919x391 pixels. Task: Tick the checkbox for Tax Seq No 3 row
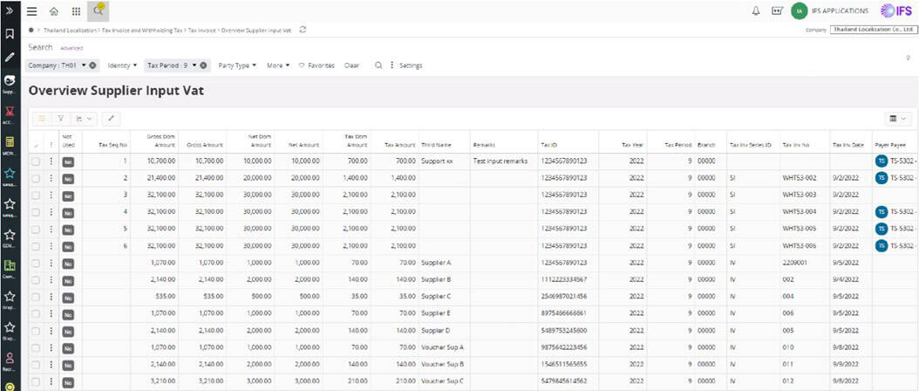click(x=36, y=195)
